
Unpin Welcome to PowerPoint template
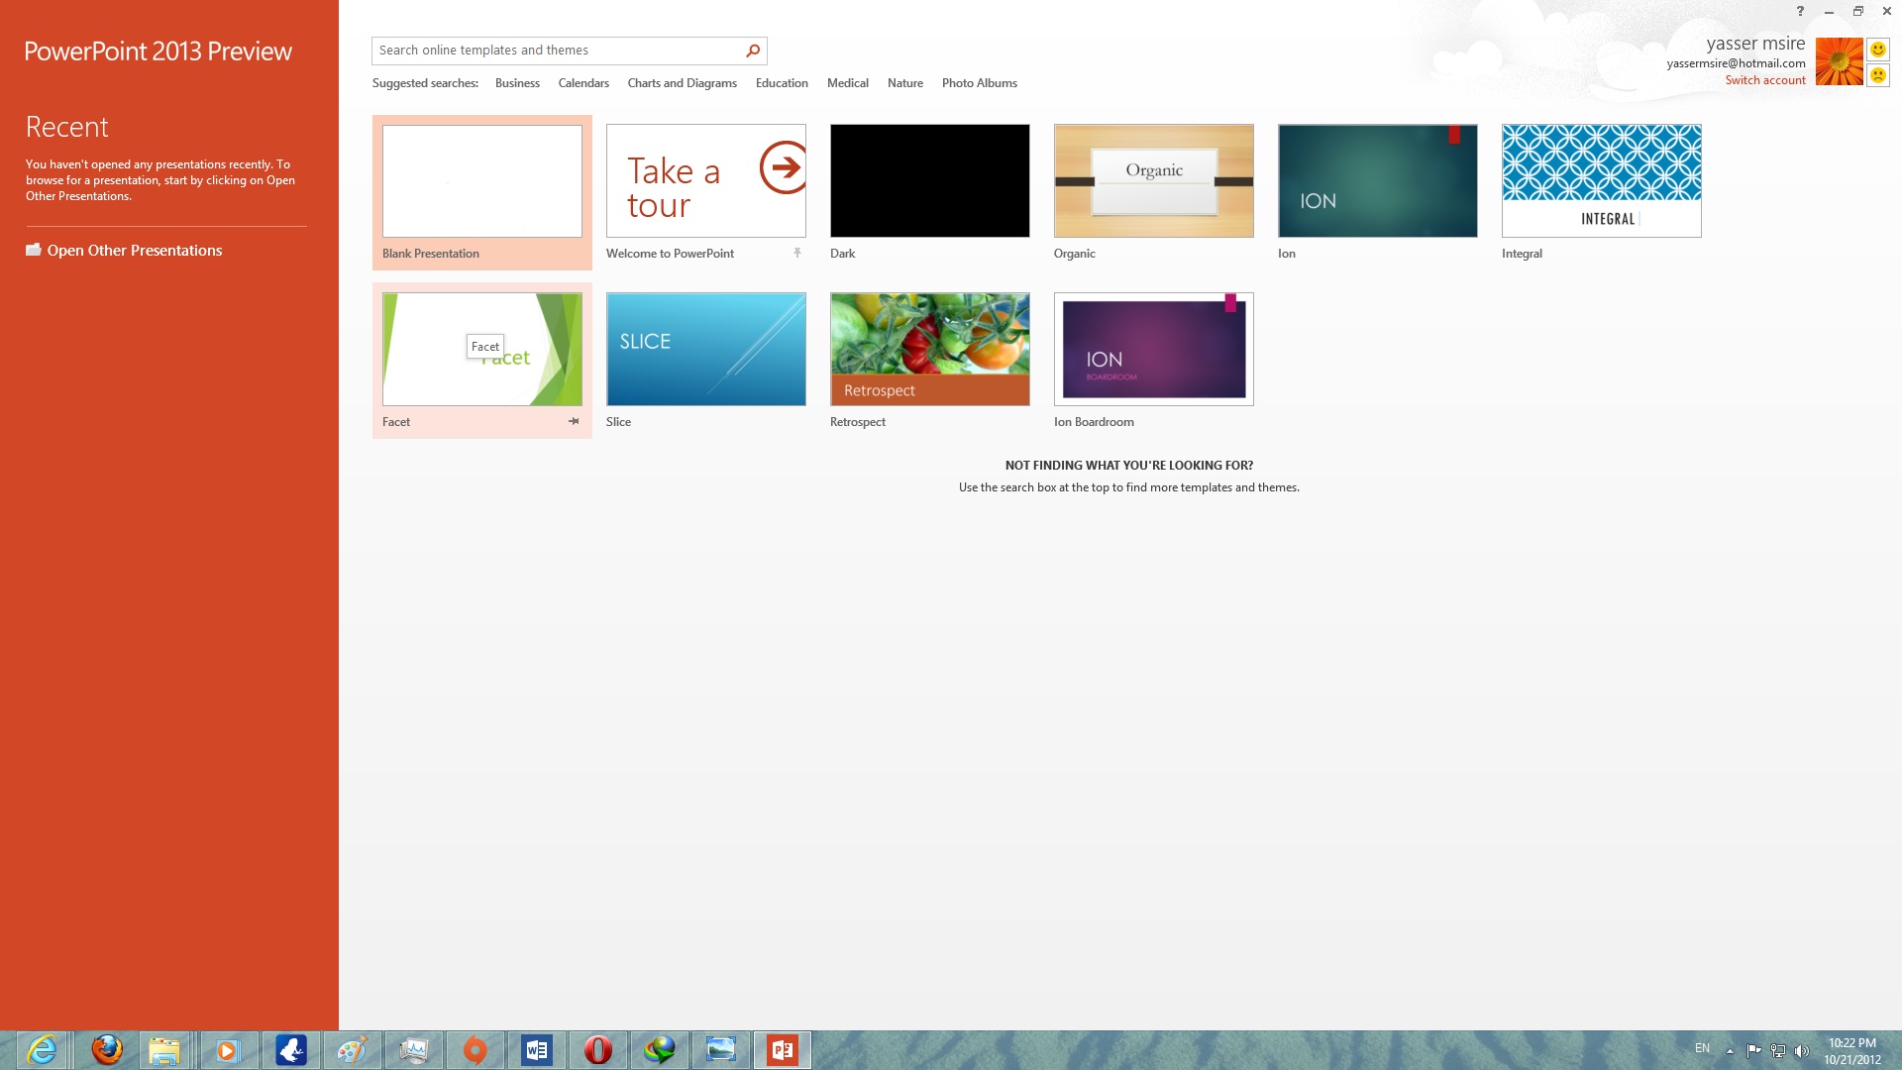(797, 254)
